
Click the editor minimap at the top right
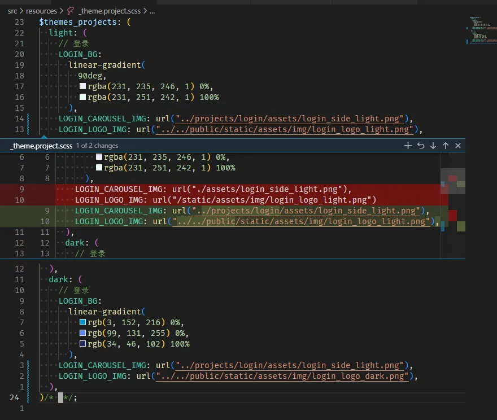(x=482, y=30)
